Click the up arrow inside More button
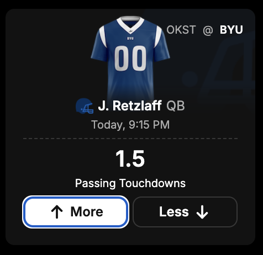The image size is (263, 255). tap(57, 212)
